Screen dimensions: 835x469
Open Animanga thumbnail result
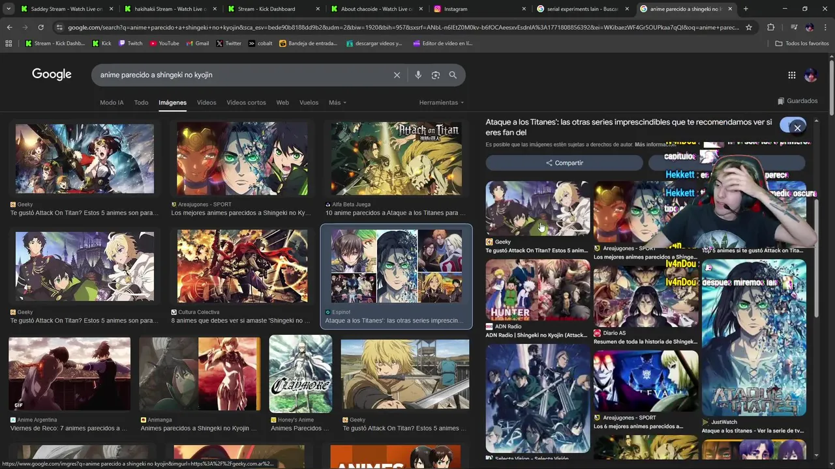[200, 375]
